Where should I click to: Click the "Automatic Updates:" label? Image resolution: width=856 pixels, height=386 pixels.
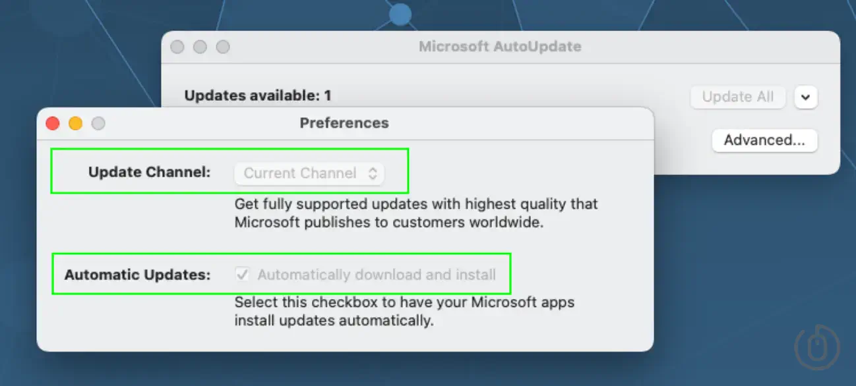point(138,275)
